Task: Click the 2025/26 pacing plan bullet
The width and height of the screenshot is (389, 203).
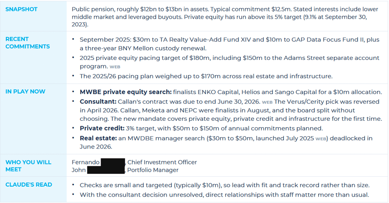Action: click(206, 76)
